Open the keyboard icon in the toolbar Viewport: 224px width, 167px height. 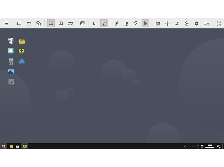[157, 23]
